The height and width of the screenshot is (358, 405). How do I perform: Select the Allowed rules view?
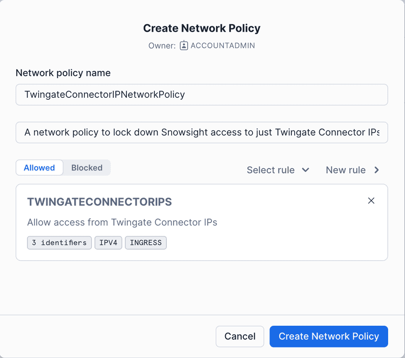coord(39,168)
